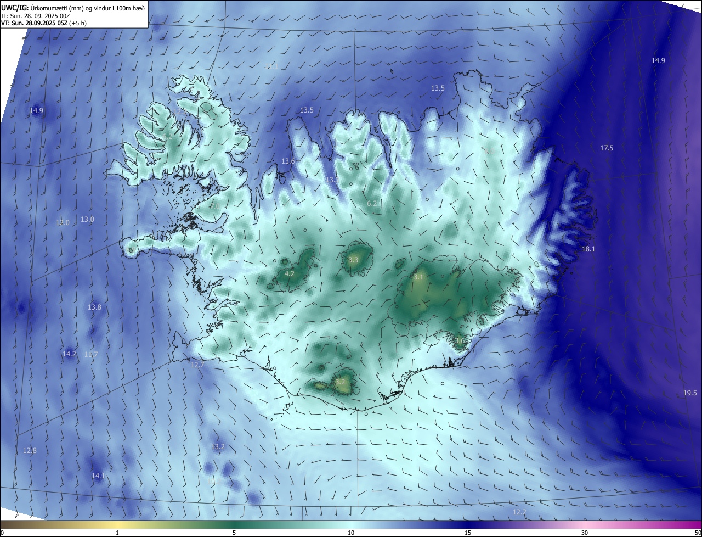Click the 12.0 value west of Iceland

[63, 223]
